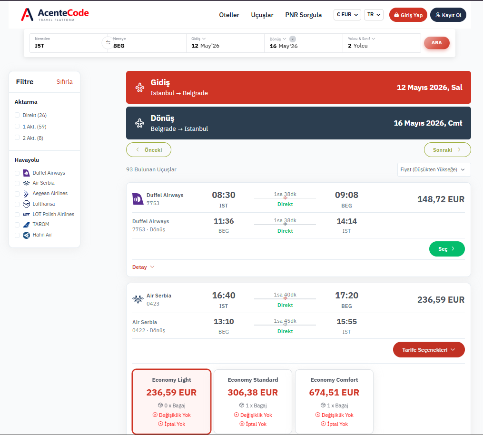Go to PNR Sorgula page
Viewport: 483px width, 435px height.
[x=303, y=15]
